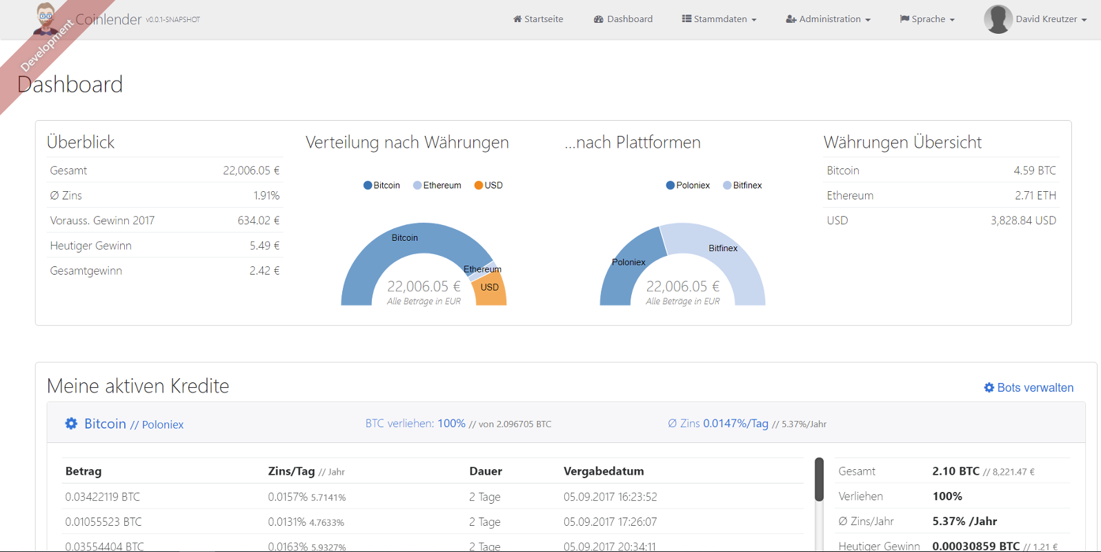This screenshot has width=1101, height=552.
Task: Click the 5.37% /Jahr value
Action: point(964,522)
